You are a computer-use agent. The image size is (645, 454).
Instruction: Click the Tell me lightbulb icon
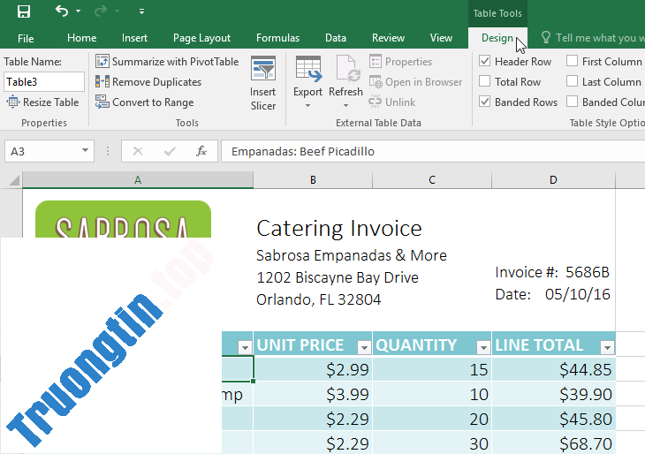pyautogui.click(x=546, y=37)
